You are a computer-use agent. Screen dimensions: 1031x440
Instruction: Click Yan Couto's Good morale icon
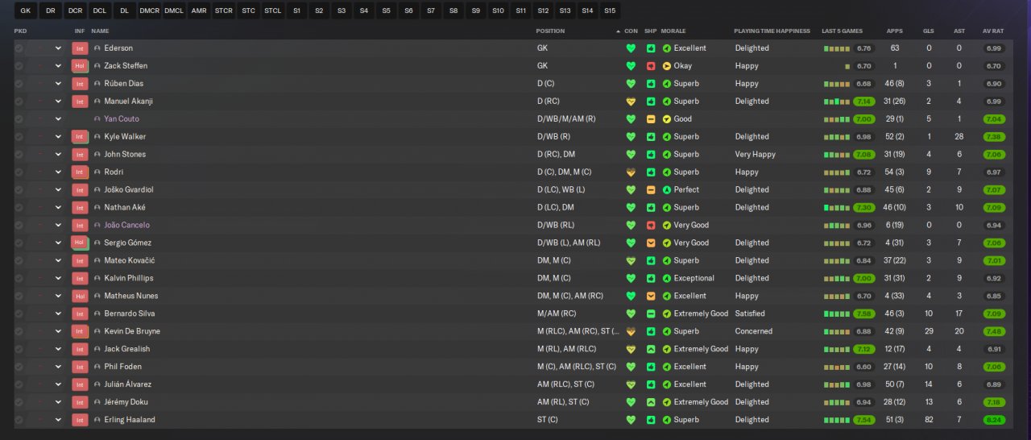[667, 119]
